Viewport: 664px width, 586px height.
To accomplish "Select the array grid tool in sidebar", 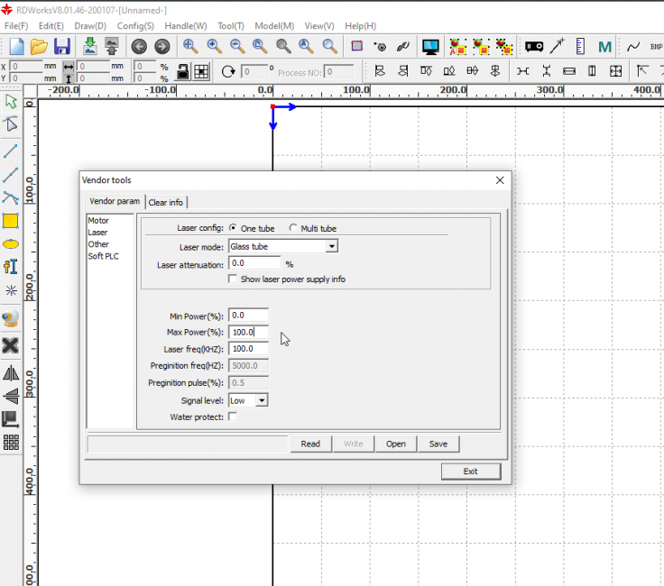I will coord(11,442).
